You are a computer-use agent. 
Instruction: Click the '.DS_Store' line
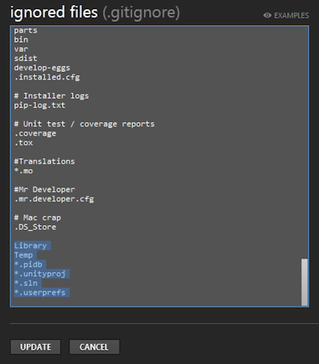(35, 227)
